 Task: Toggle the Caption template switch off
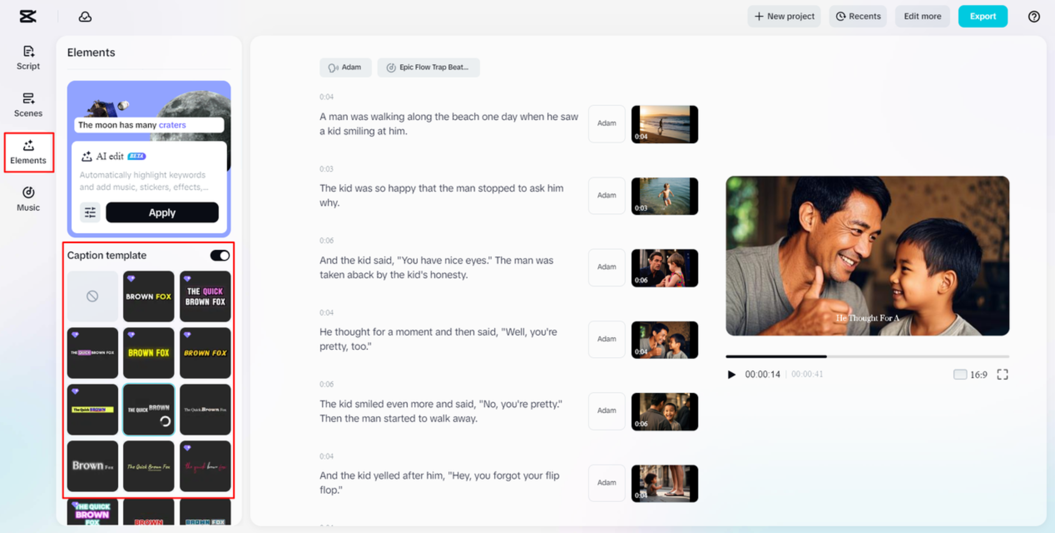[220, 255]
